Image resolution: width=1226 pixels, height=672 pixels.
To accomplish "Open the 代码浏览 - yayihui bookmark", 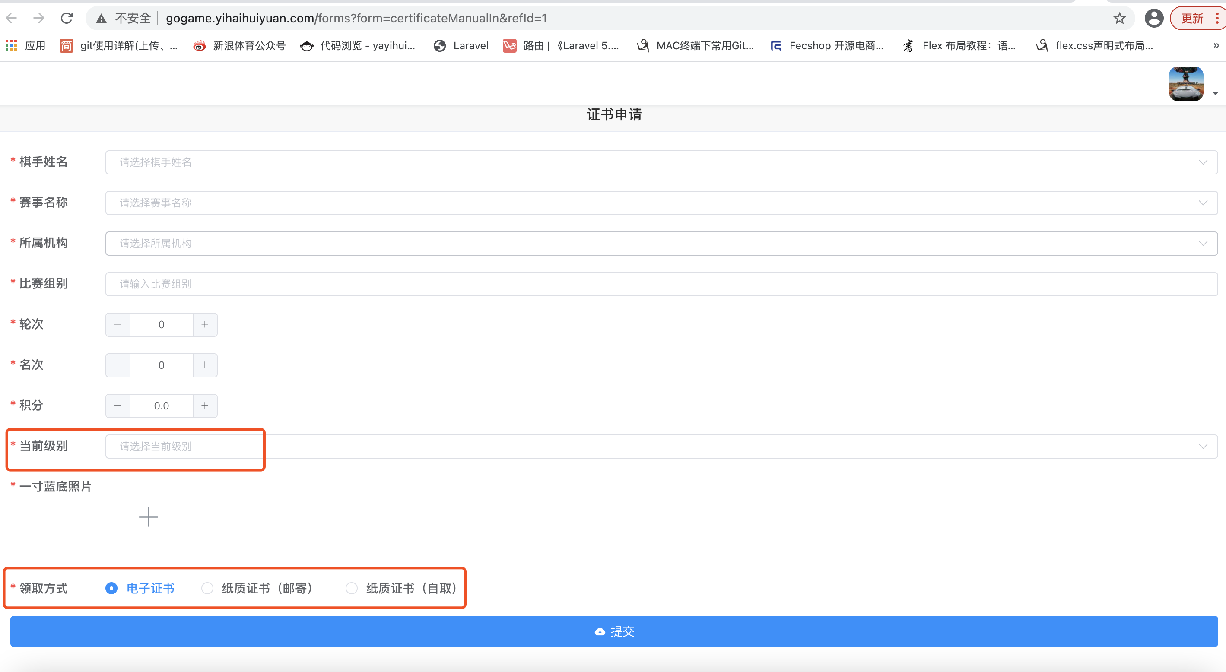I will [x=357, y=46].
